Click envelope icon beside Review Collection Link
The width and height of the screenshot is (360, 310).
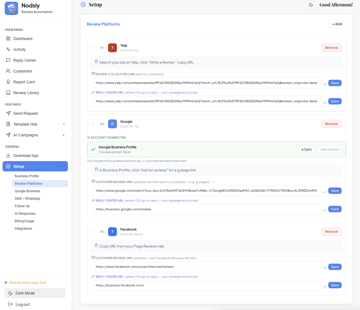click(x=93, y=74)
